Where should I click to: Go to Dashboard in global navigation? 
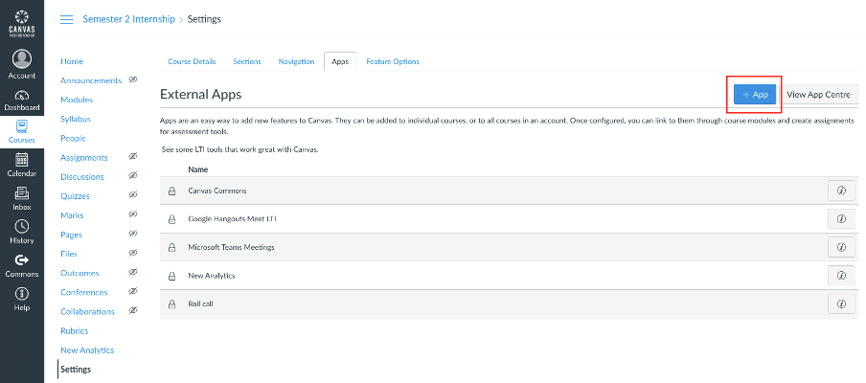click(x=21, y=99)
